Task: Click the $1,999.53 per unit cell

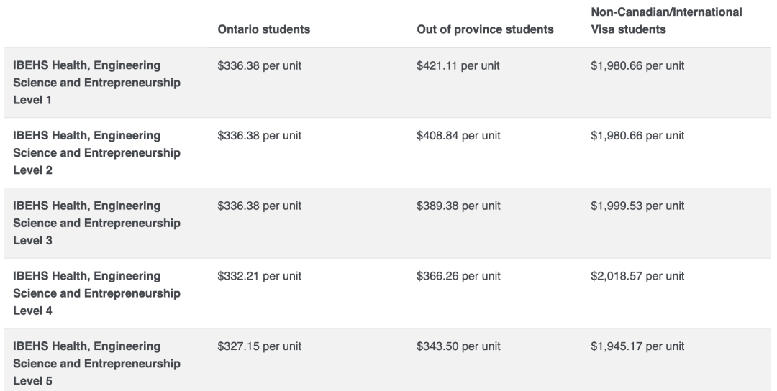Action: (x=637, y=206)
